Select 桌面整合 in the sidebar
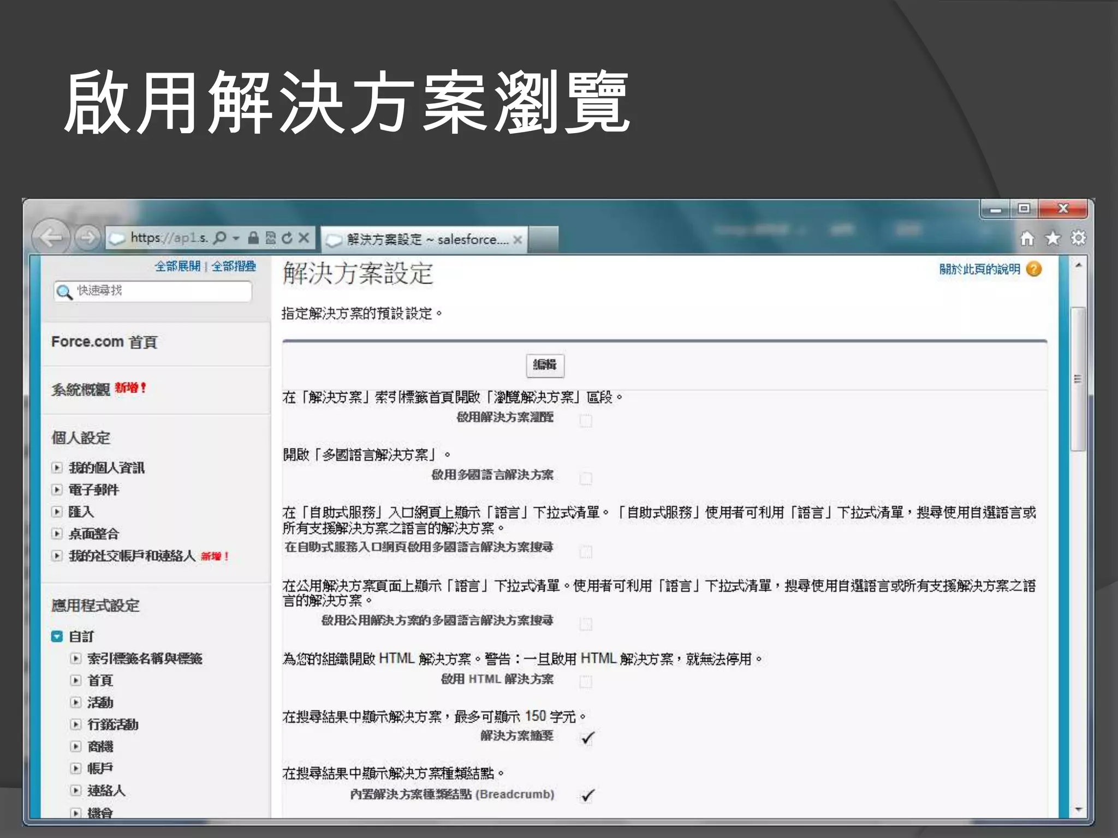The image size is (1118, 838). [93, 534]
